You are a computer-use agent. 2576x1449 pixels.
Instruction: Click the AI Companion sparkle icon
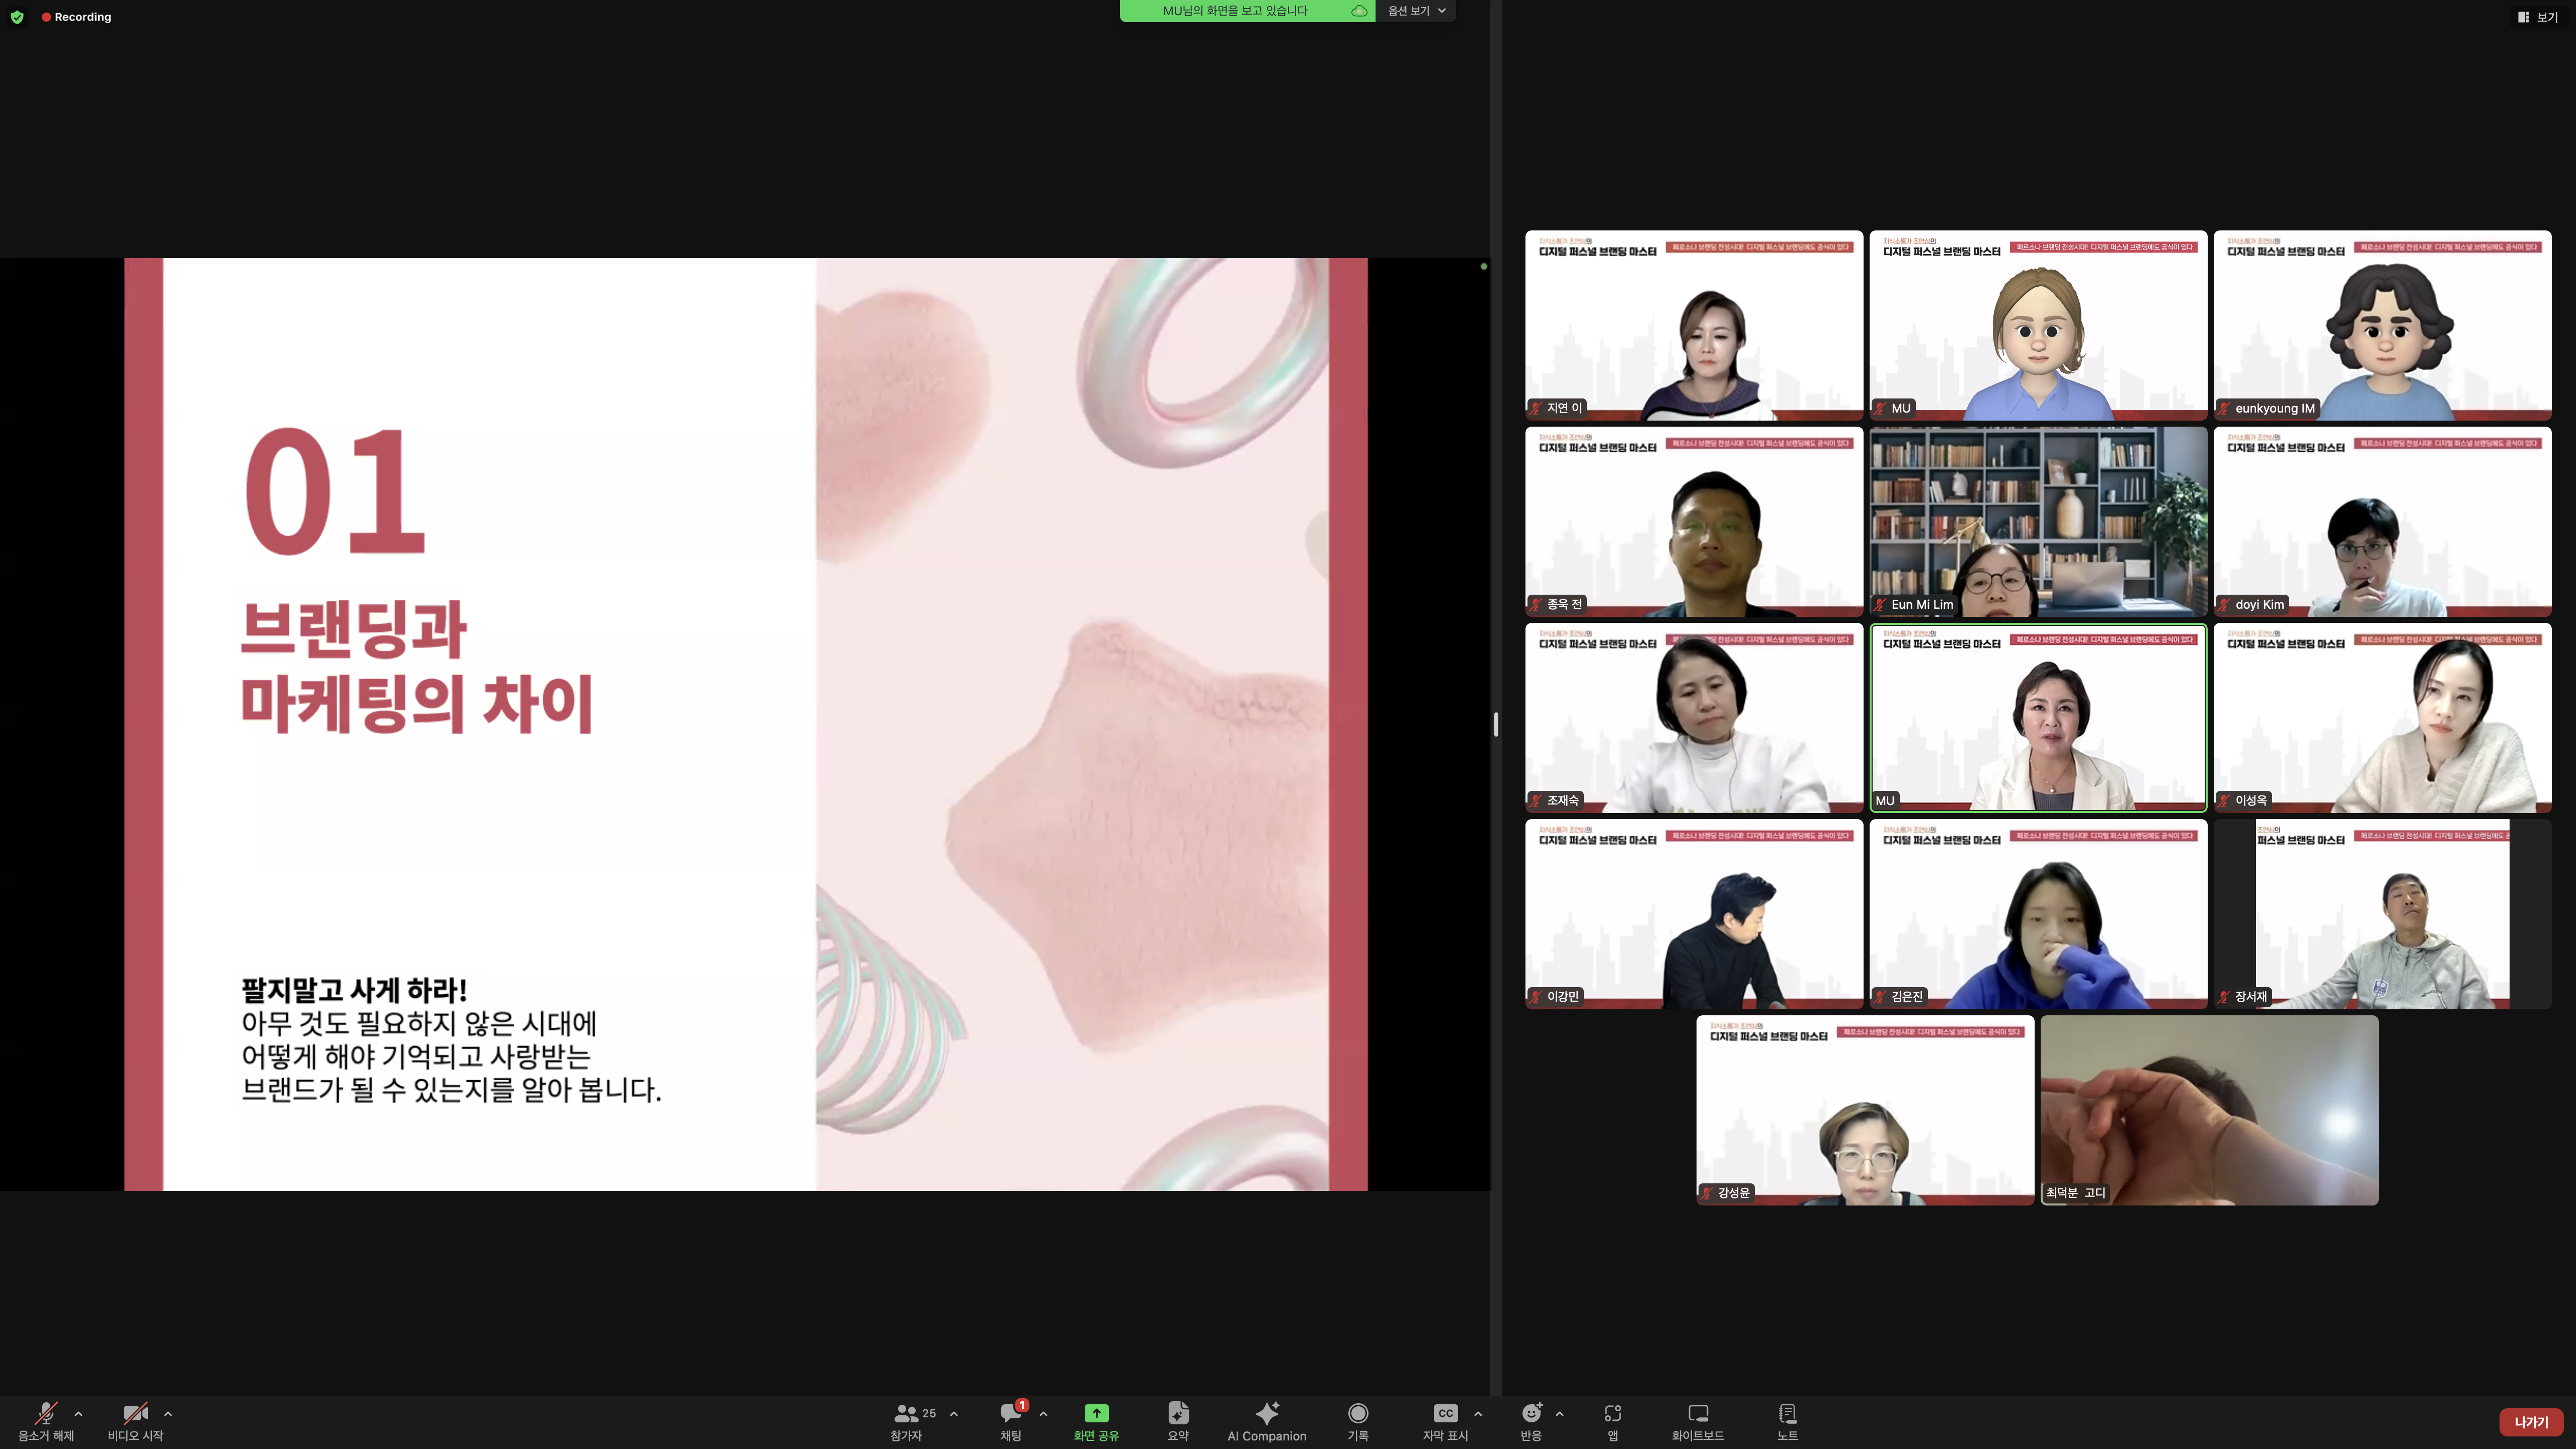(1267, 1413)
